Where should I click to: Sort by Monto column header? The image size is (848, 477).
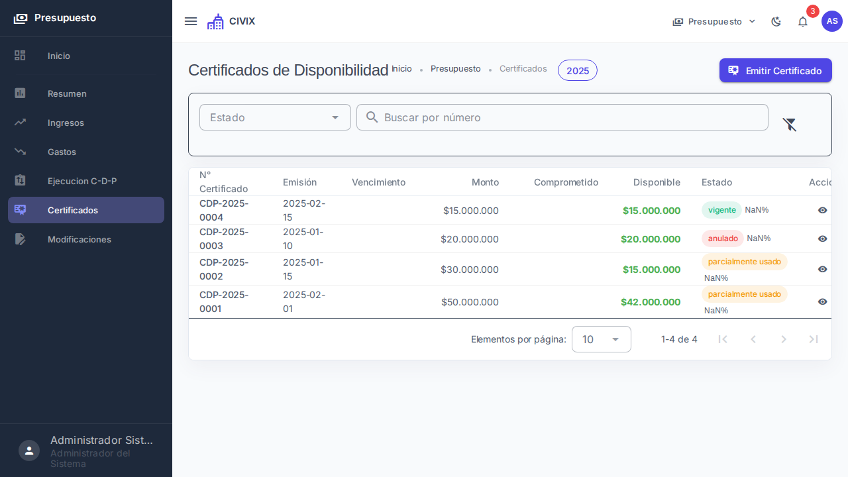point(485,182)
